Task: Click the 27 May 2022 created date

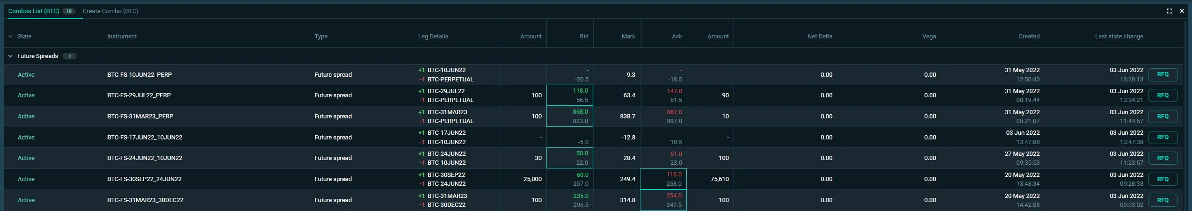Action: pos(1022,154)
